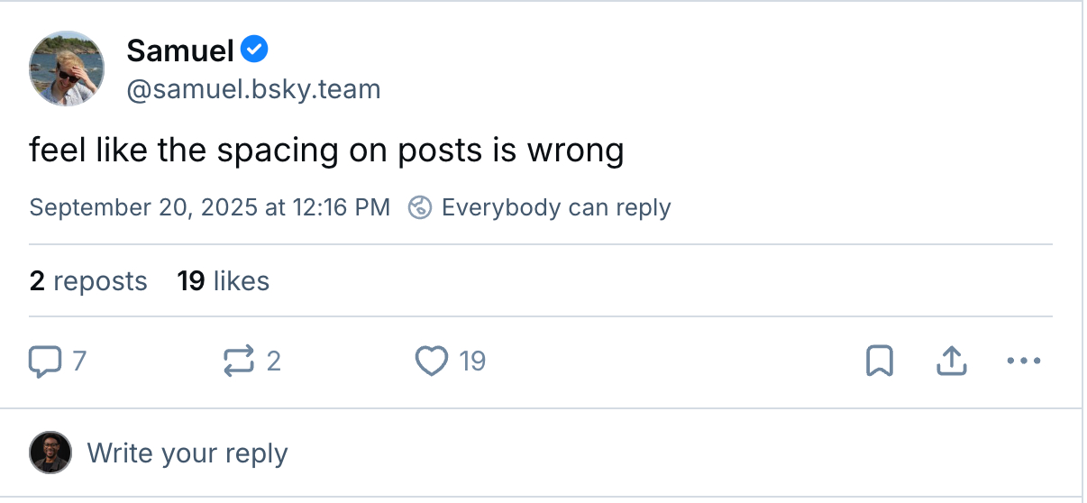
Task: Click the like count 19 beside the heart
Action: point(472,361)
